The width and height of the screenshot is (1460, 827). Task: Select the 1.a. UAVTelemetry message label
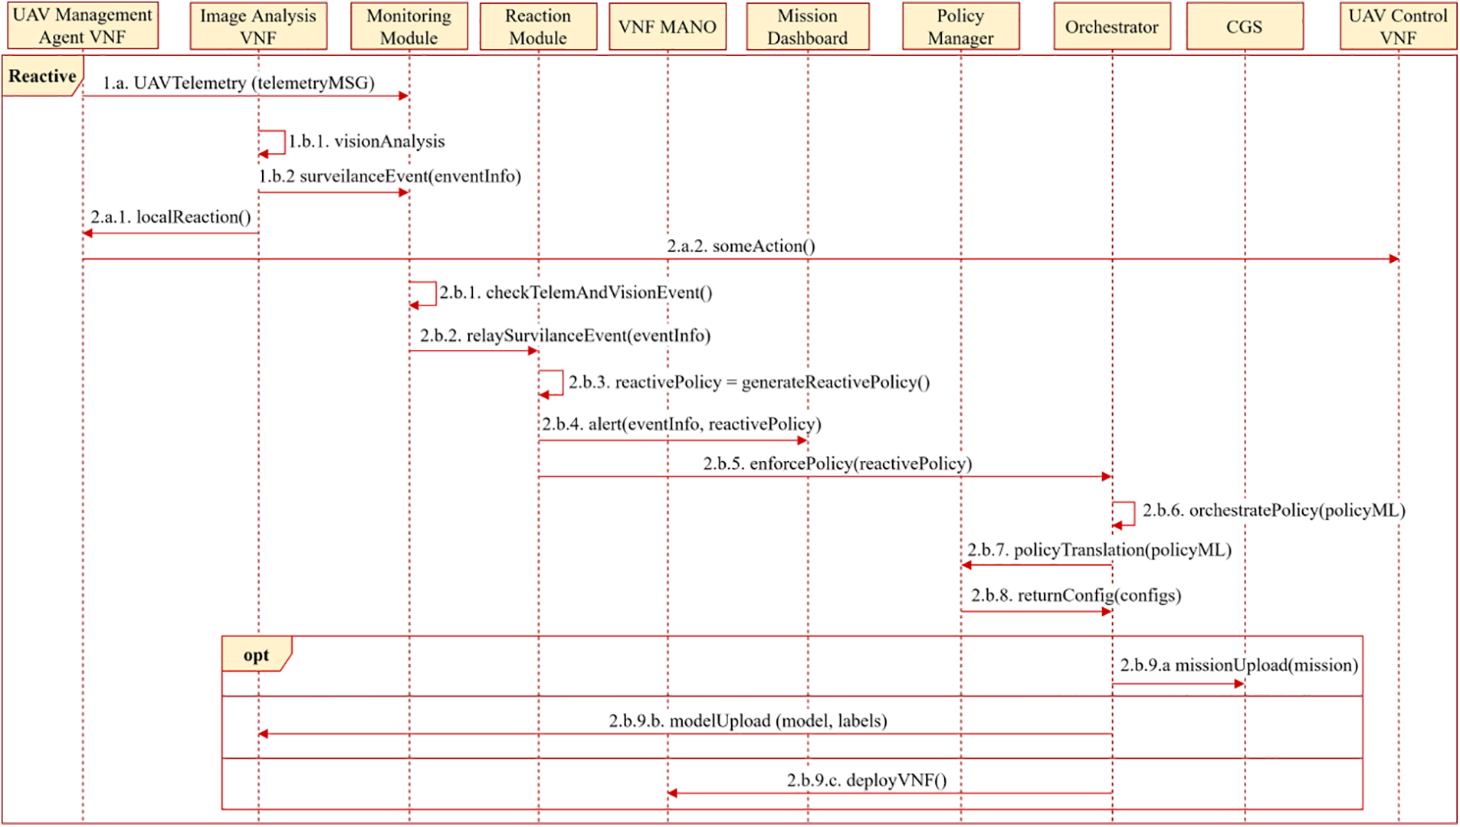[238, 83]
